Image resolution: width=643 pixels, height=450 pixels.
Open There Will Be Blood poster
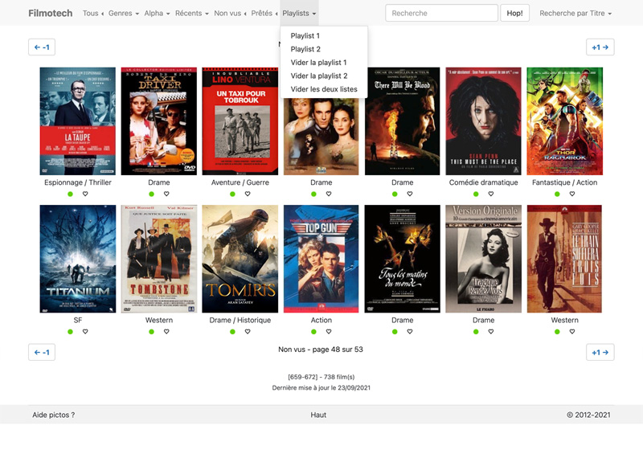pos(403,121)
